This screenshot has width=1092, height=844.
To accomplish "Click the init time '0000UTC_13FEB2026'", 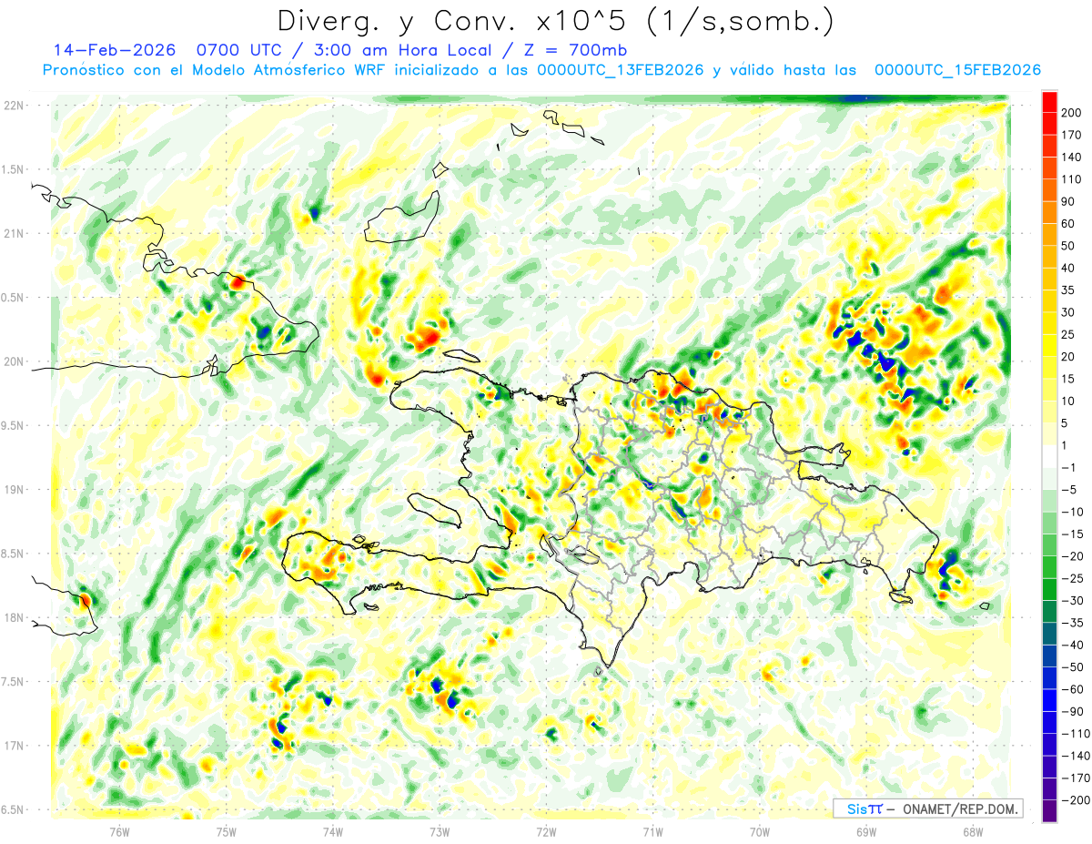I will coord(620,70).
